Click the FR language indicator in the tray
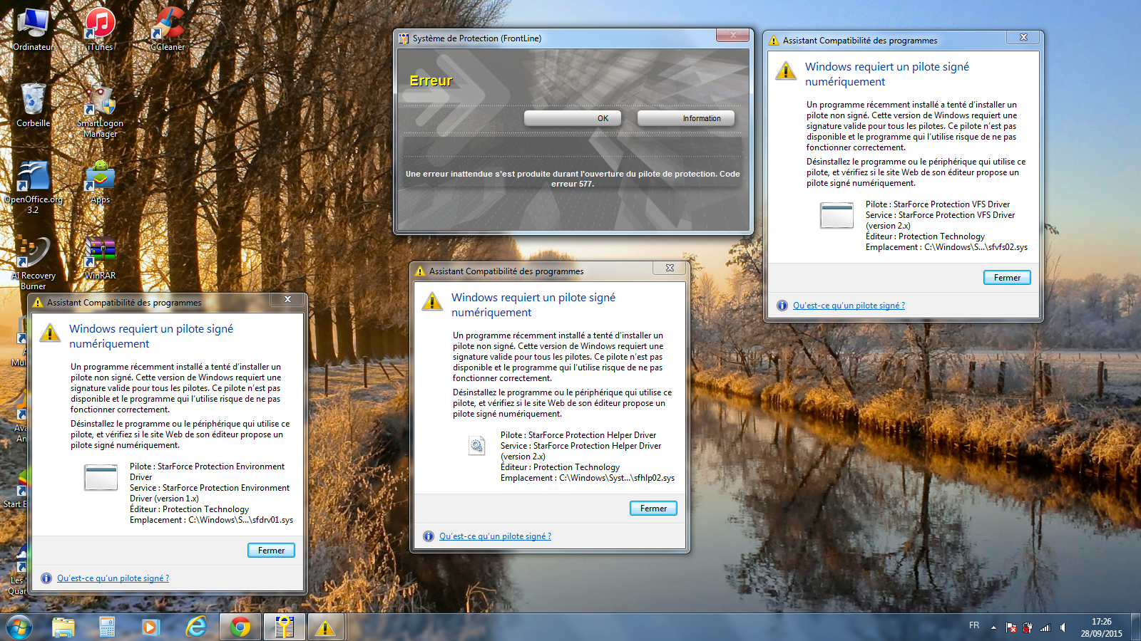This screenshot has width=1141, height=641. click(x=974, y=625)
